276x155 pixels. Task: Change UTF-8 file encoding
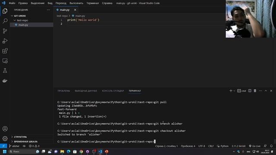pos(202,146)
